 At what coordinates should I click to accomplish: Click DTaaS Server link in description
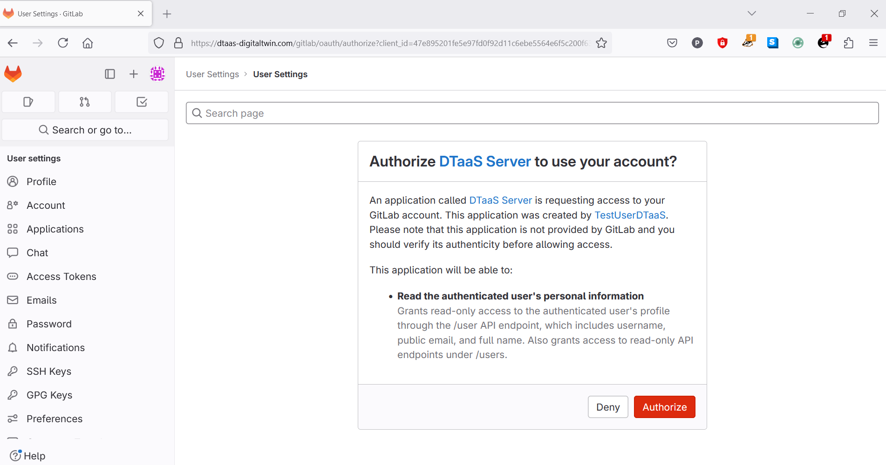point(500,200)
